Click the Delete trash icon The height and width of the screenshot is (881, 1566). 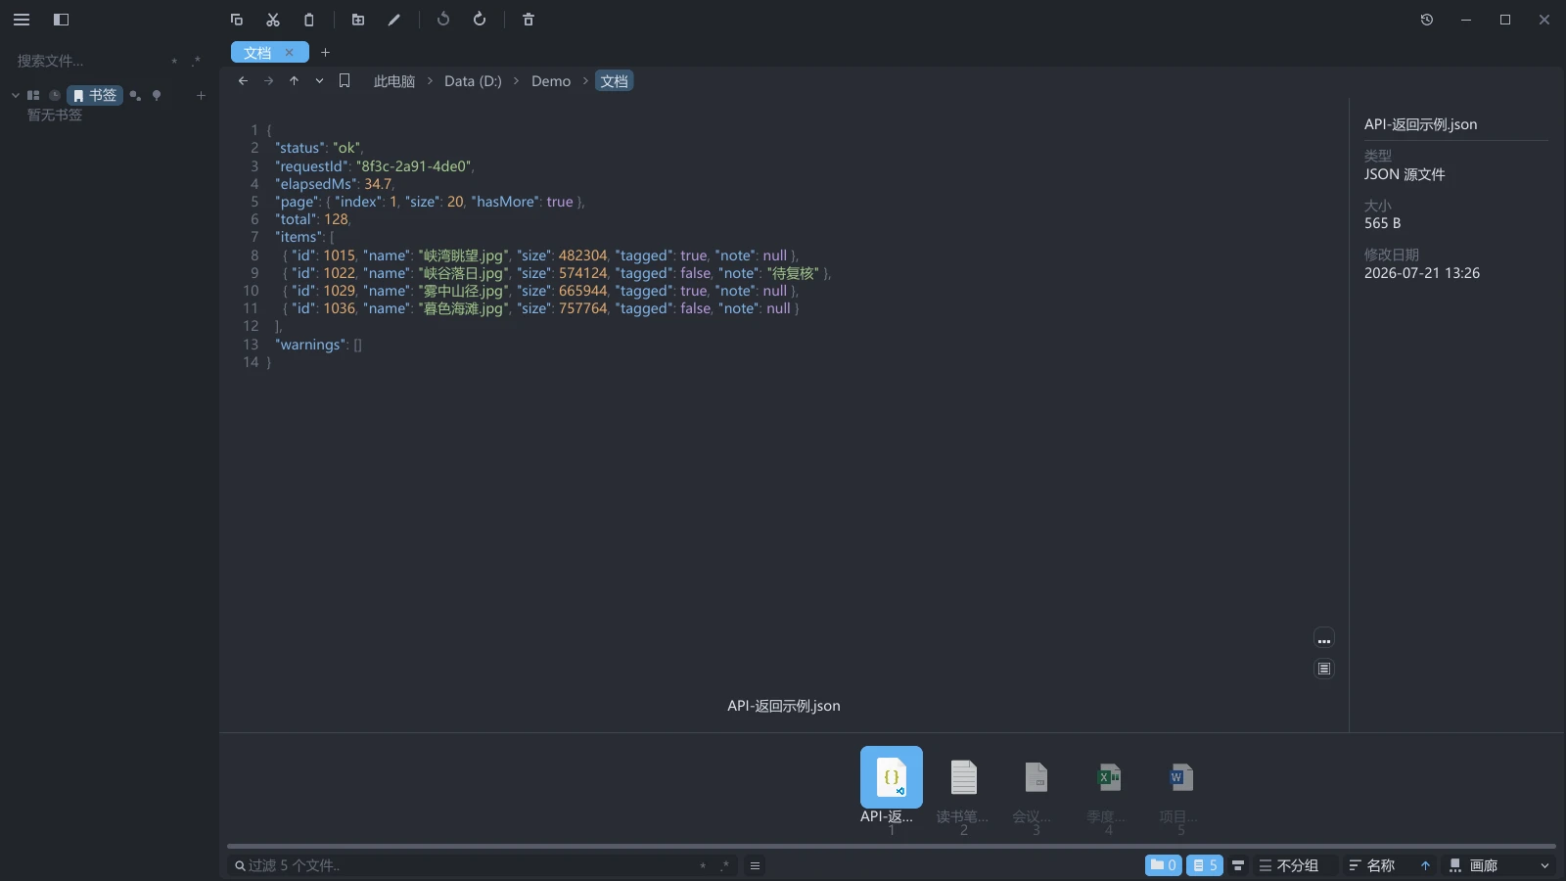tap(529, 20)
